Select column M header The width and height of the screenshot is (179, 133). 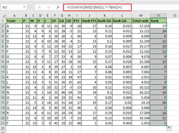point(141,15)
